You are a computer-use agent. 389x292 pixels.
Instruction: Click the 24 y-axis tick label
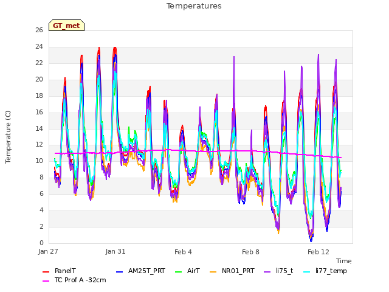click(39, 46)
